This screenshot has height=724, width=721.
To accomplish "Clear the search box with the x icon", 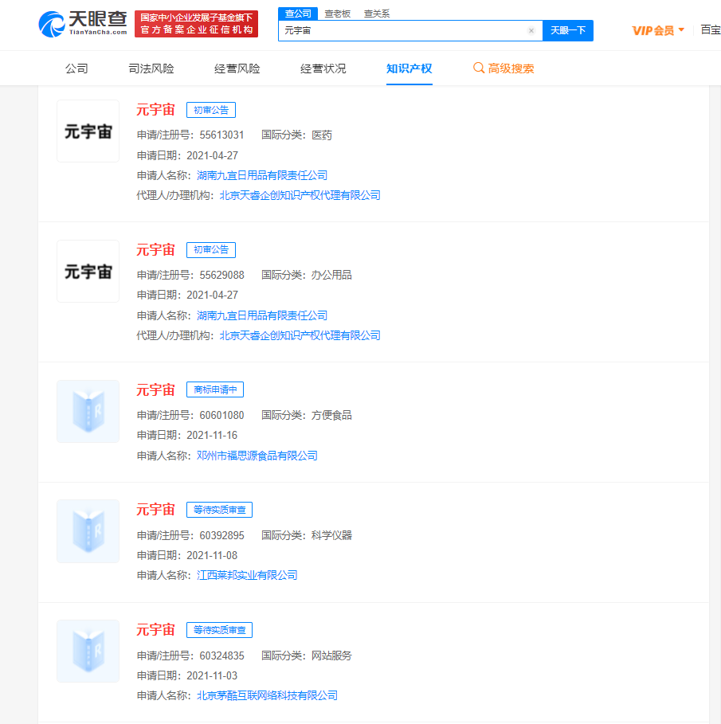I will [x=531, y=30].
